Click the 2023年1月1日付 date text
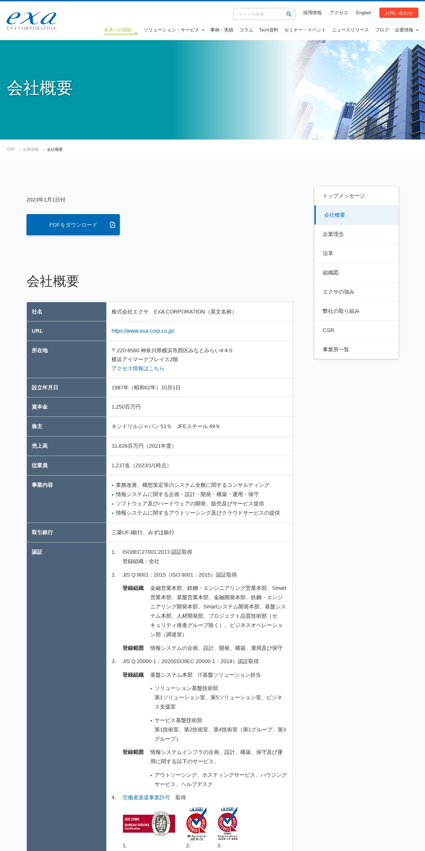Viewport: 425px width, 851px height. 46,200
